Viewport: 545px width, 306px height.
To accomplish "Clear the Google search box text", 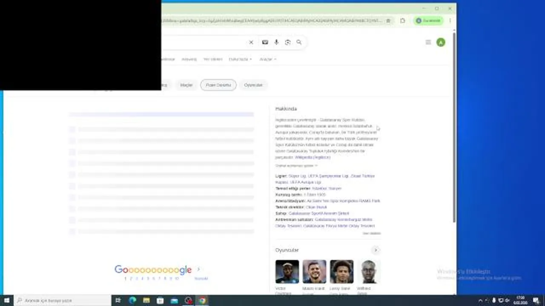I will [x=251, y=42].
